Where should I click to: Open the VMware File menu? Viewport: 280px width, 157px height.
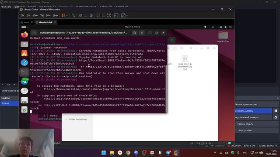click(x=22, y=16)
